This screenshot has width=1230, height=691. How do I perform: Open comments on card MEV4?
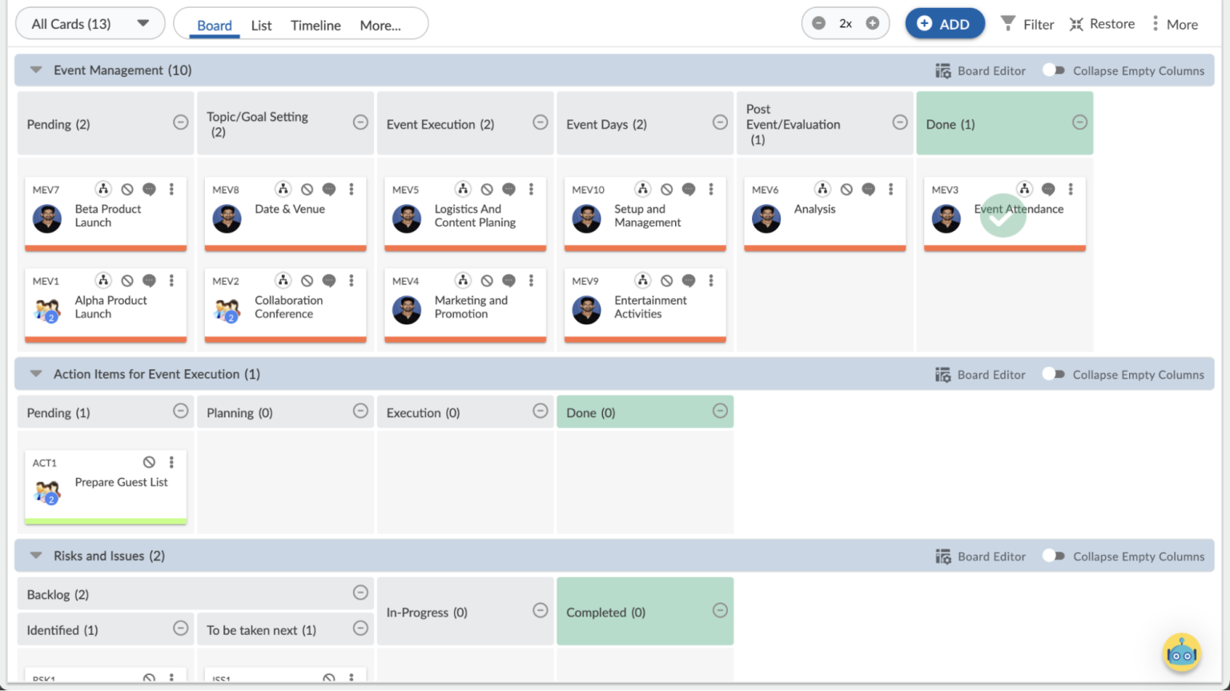click(508, 280)
